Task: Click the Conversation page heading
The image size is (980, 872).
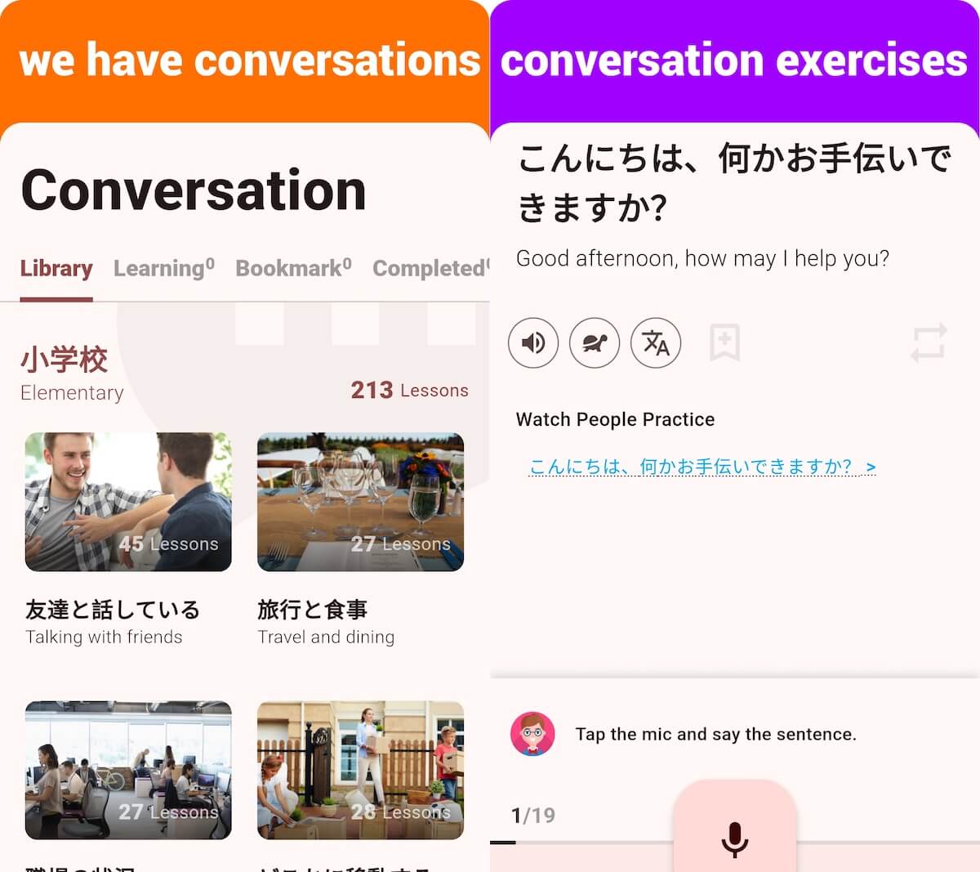Action: [194, 190]
